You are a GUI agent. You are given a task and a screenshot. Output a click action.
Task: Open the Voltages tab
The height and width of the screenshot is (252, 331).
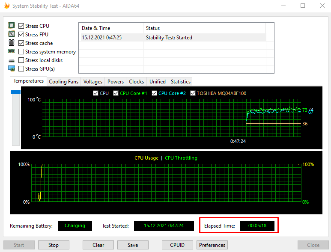tap(92, 82)
